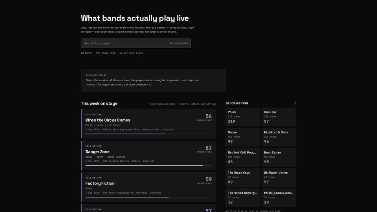
Task: Focus the Search for a band field
Action: point(135,43)
